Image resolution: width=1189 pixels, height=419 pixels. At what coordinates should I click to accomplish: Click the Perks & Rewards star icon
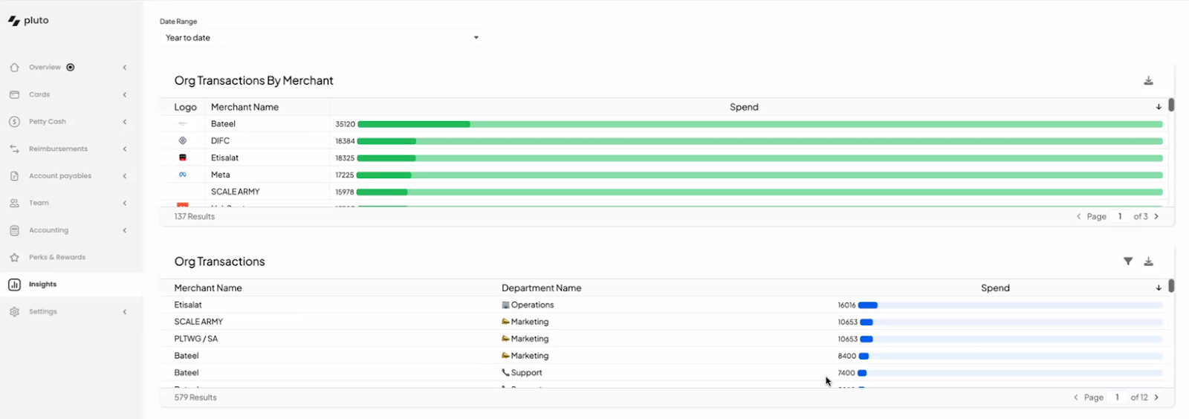(x=14, y=257)
